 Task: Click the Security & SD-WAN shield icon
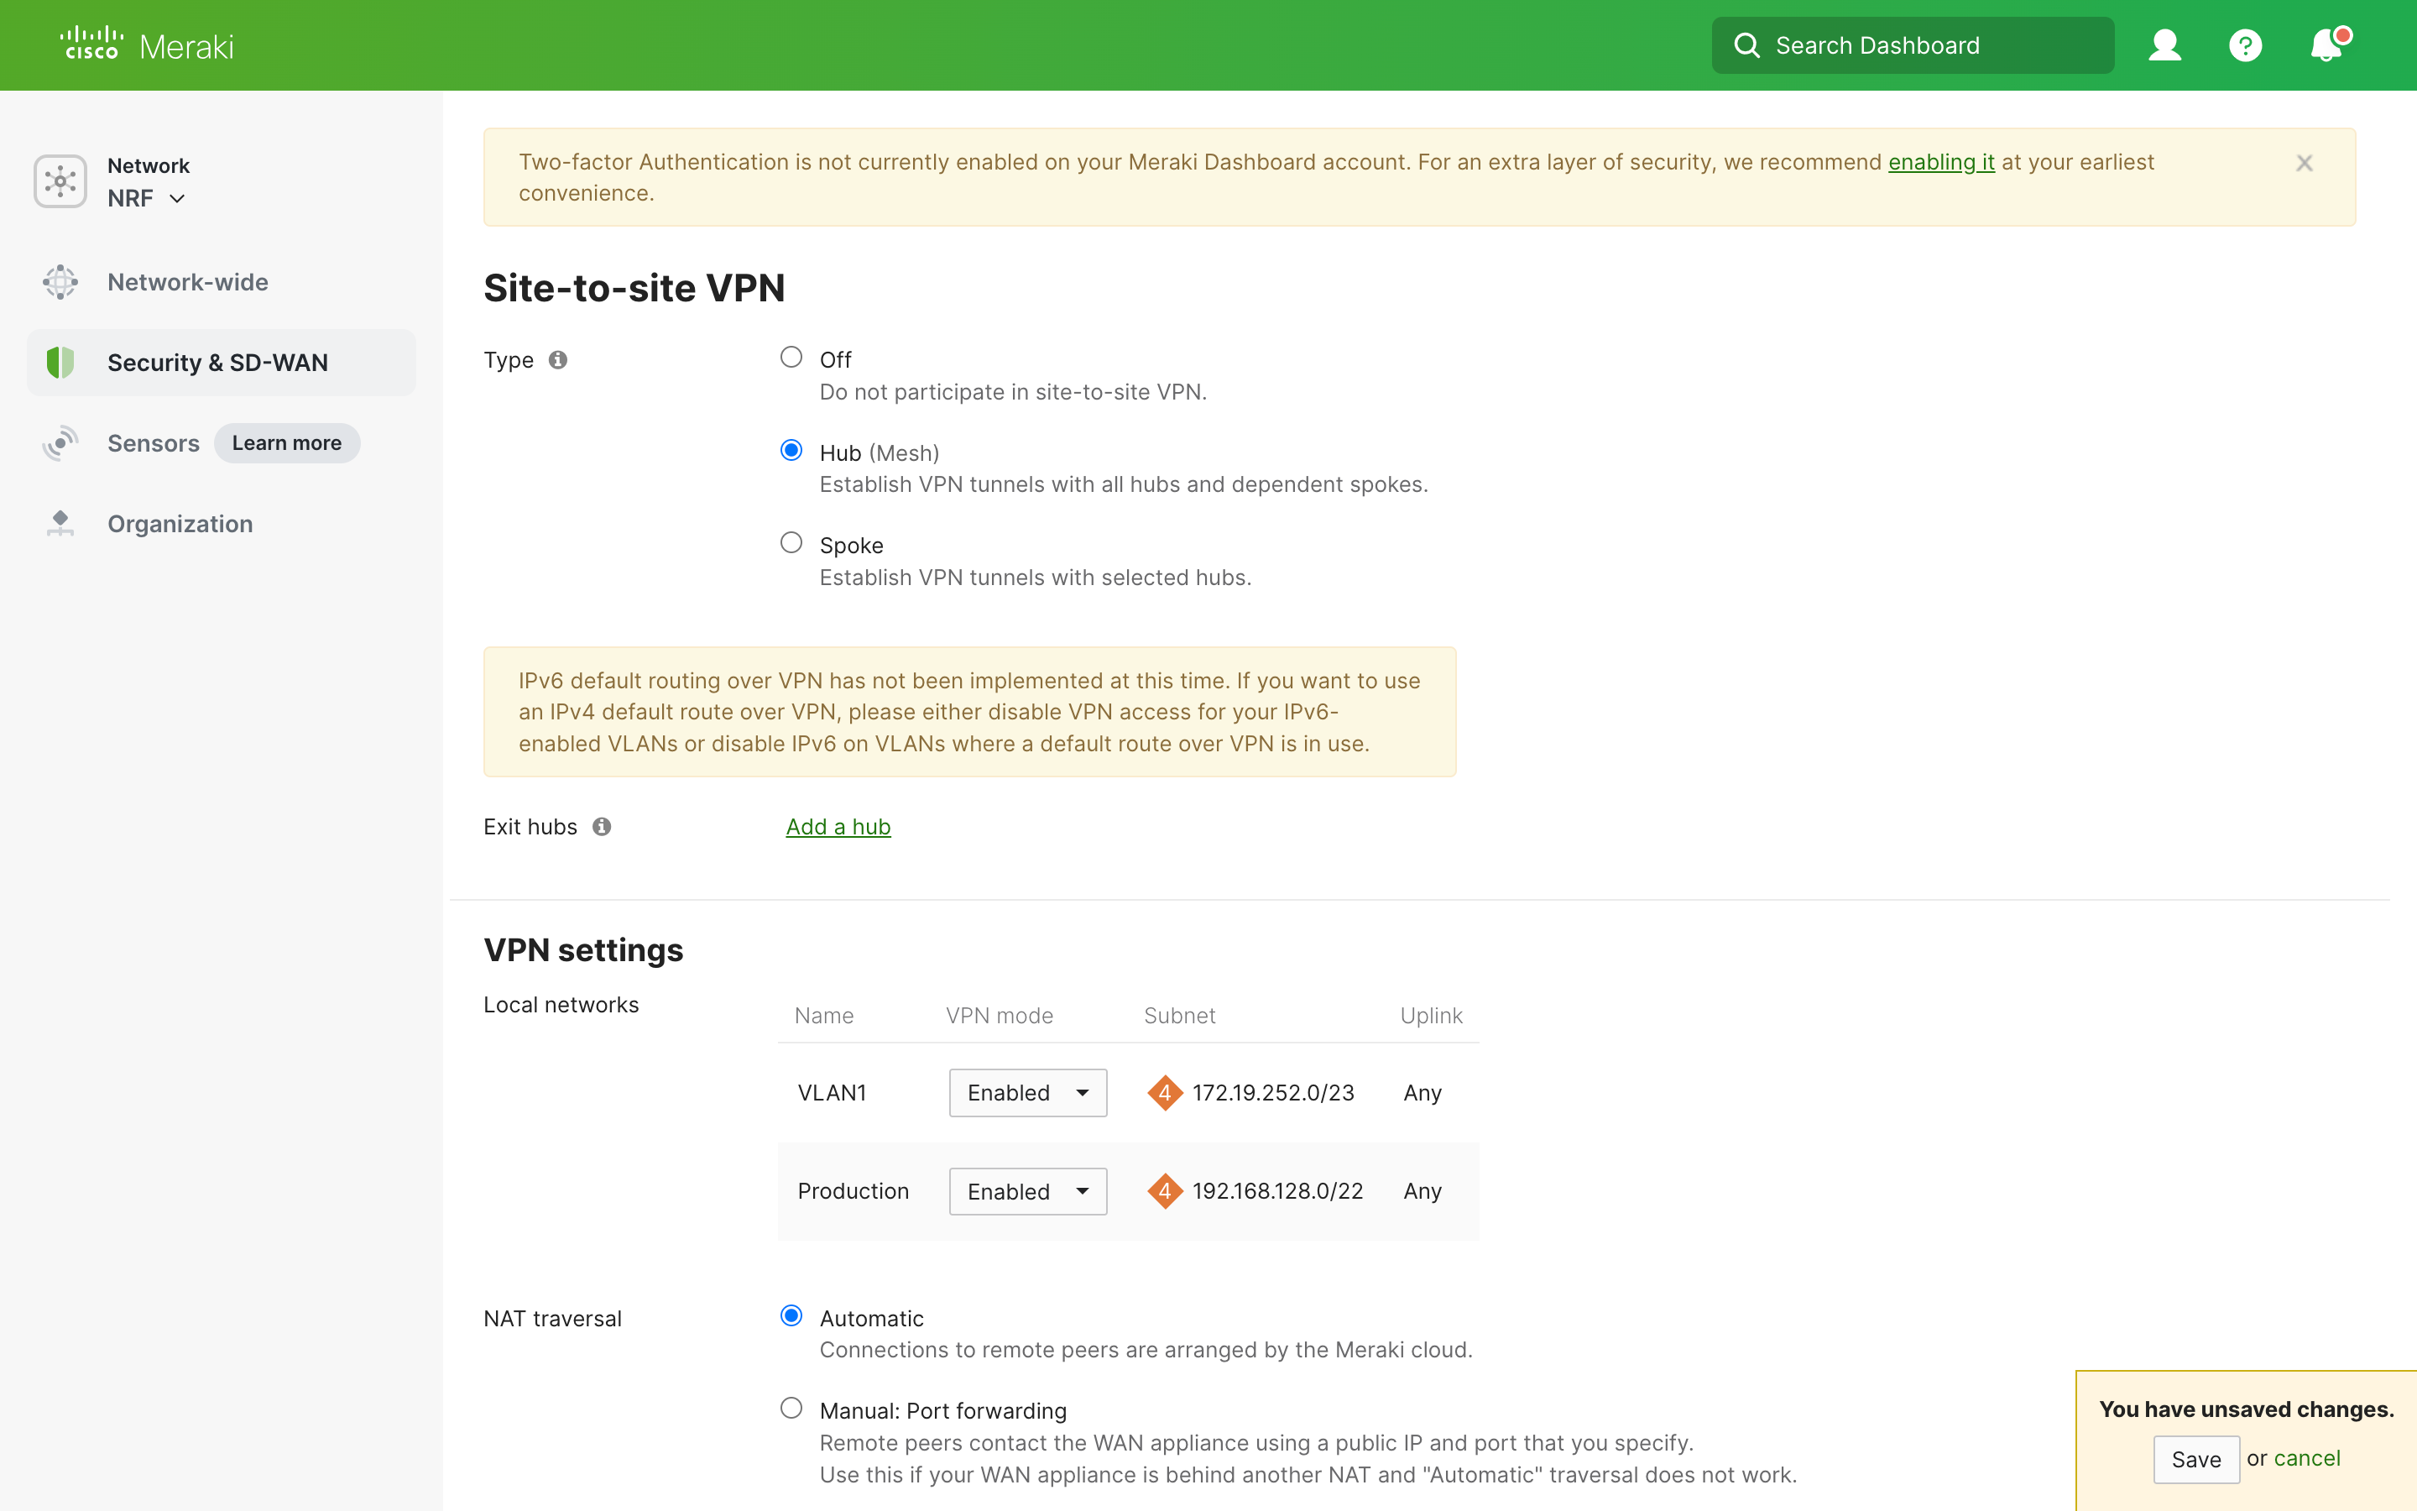[x=60, y=362]
